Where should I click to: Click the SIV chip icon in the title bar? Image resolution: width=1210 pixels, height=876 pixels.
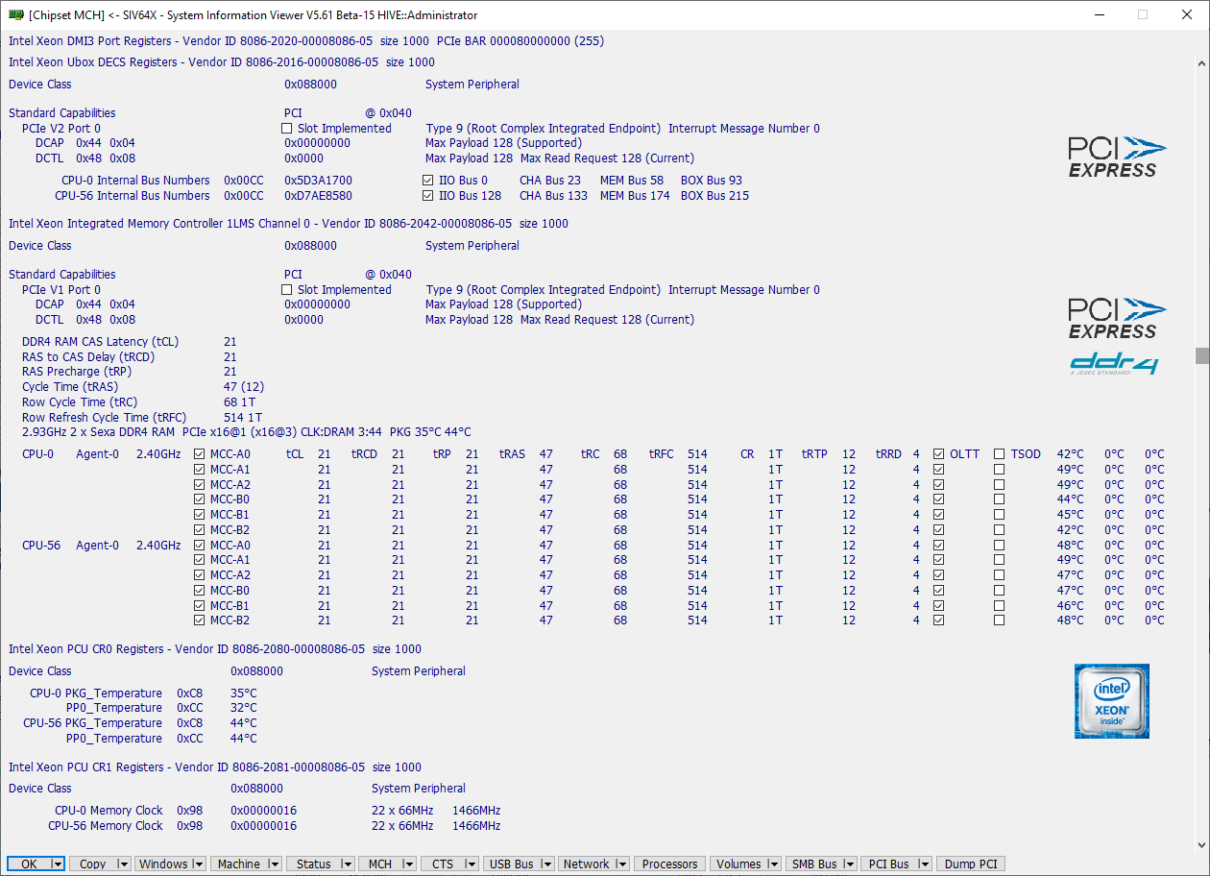click(16, 14)
